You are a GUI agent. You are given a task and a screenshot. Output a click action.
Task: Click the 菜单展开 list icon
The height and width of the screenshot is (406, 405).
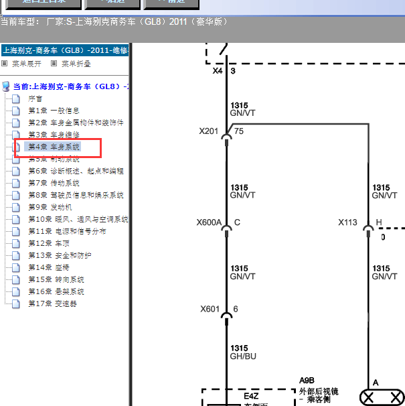5,64
